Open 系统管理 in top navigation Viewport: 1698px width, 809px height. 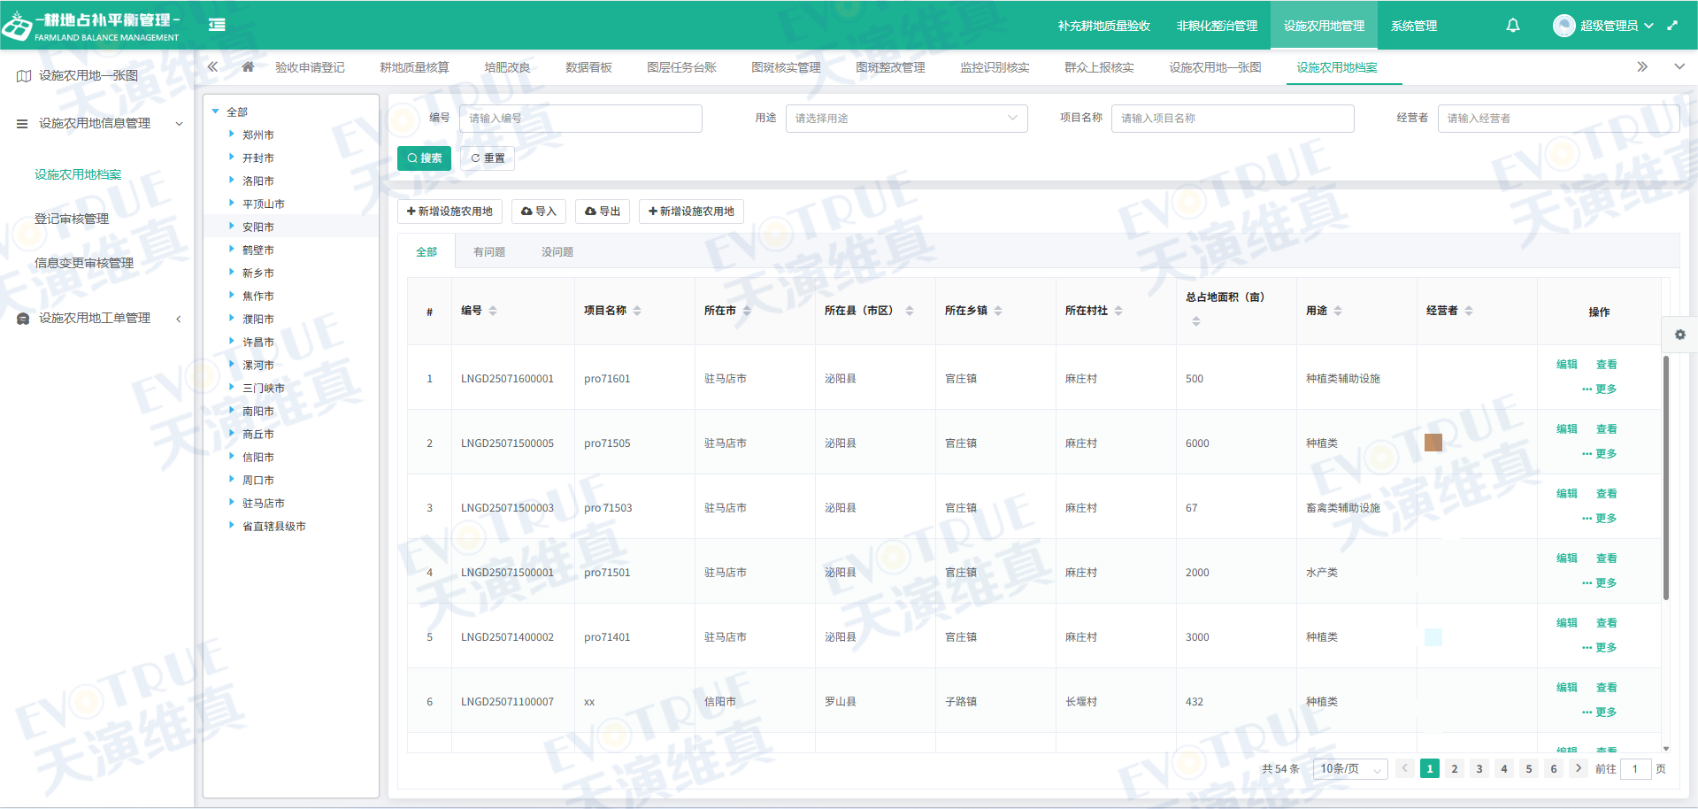(x=1413, y=26)
